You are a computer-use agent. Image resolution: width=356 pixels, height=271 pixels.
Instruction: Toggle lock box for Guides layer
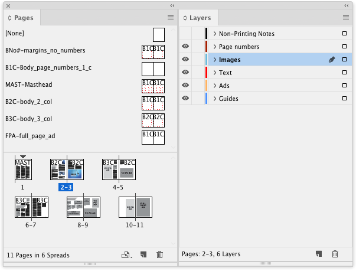tap(198, 98)
